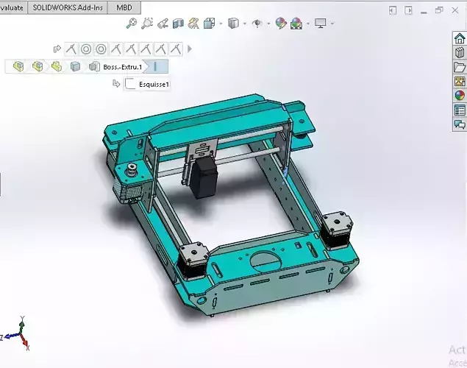Open the View Settings monitor icon
Viewport: 467px width, 368px height.
321,24
